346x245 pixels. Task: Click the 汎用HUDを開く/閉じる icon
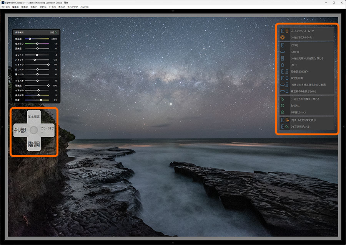pyautogui.click(x=282, y=58)
